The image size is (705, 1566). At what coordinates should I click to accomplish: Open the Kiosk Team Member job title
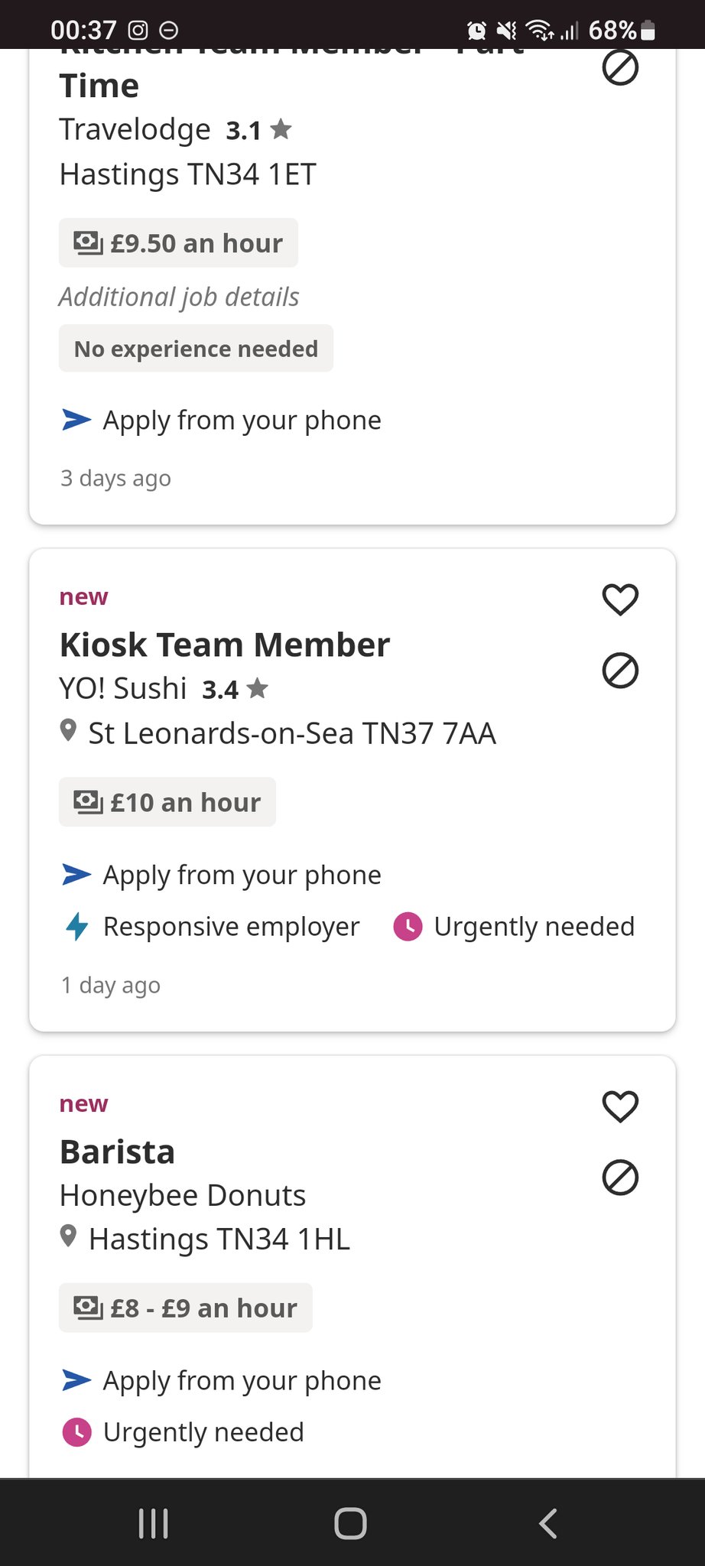225,645
